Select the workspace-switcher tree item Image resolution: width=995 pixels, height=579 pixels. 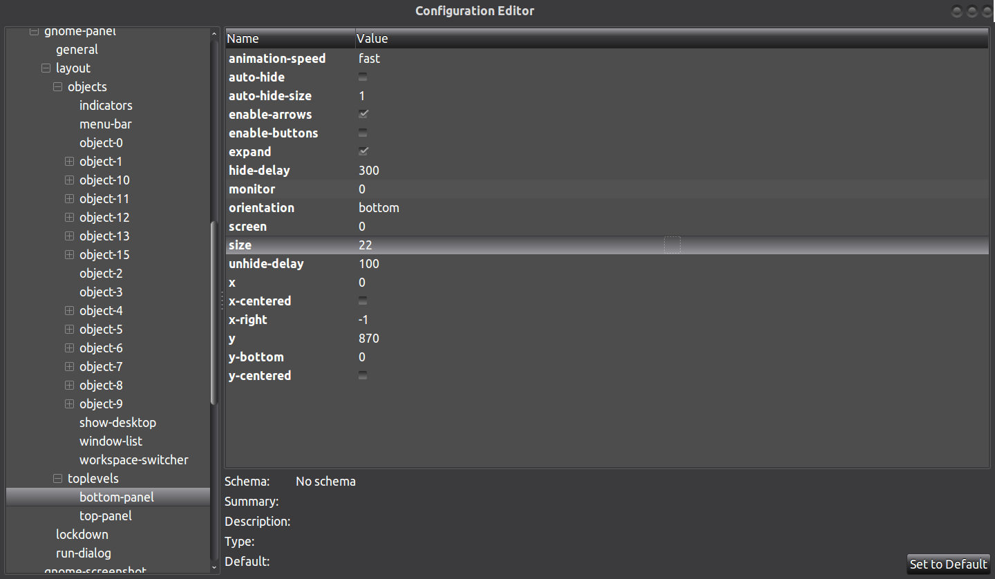134,460
